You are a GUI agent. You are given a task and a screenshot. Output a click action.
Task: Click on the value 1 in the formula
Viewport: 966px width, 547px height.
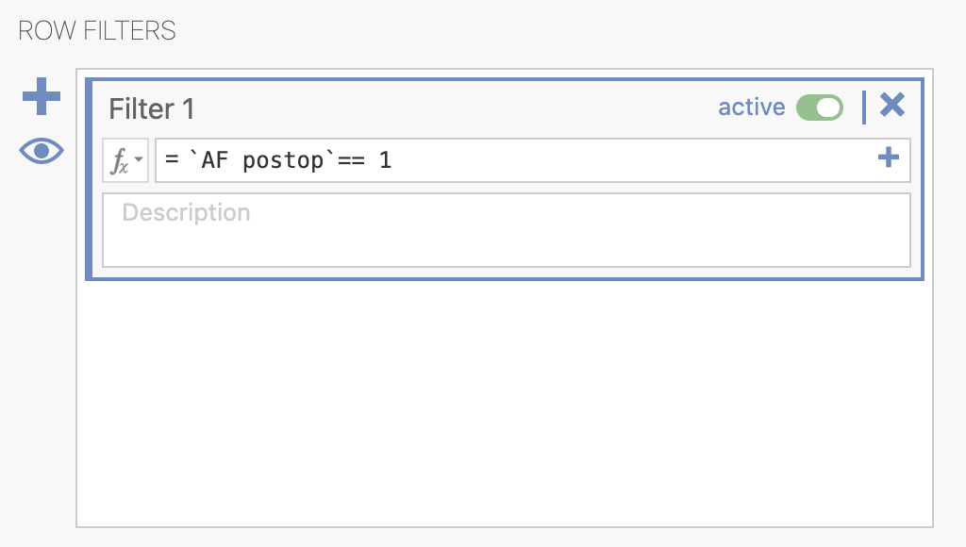pyautogui.click(x=385, y=160)
